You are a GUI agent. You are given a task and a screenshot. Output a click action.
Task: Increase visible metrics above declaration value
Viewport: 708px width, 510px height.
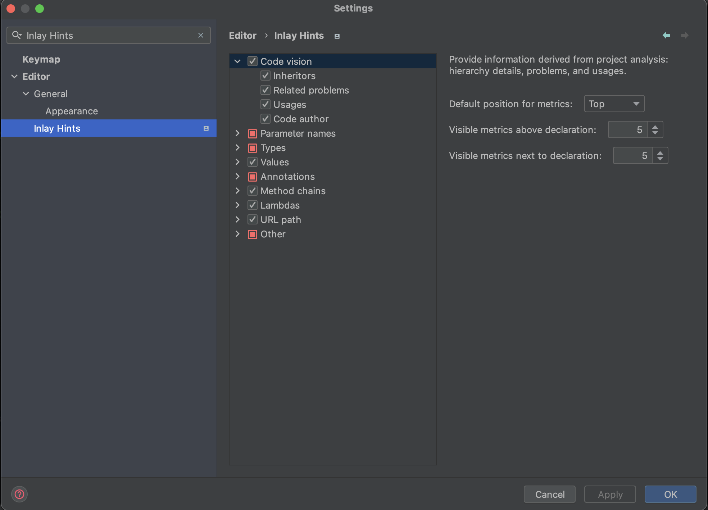[655, 127]
